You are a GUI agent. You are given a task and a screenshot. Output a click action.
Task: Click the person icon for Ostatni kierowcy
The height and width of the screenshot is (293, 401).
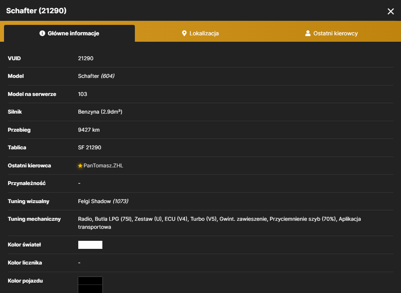308,33
